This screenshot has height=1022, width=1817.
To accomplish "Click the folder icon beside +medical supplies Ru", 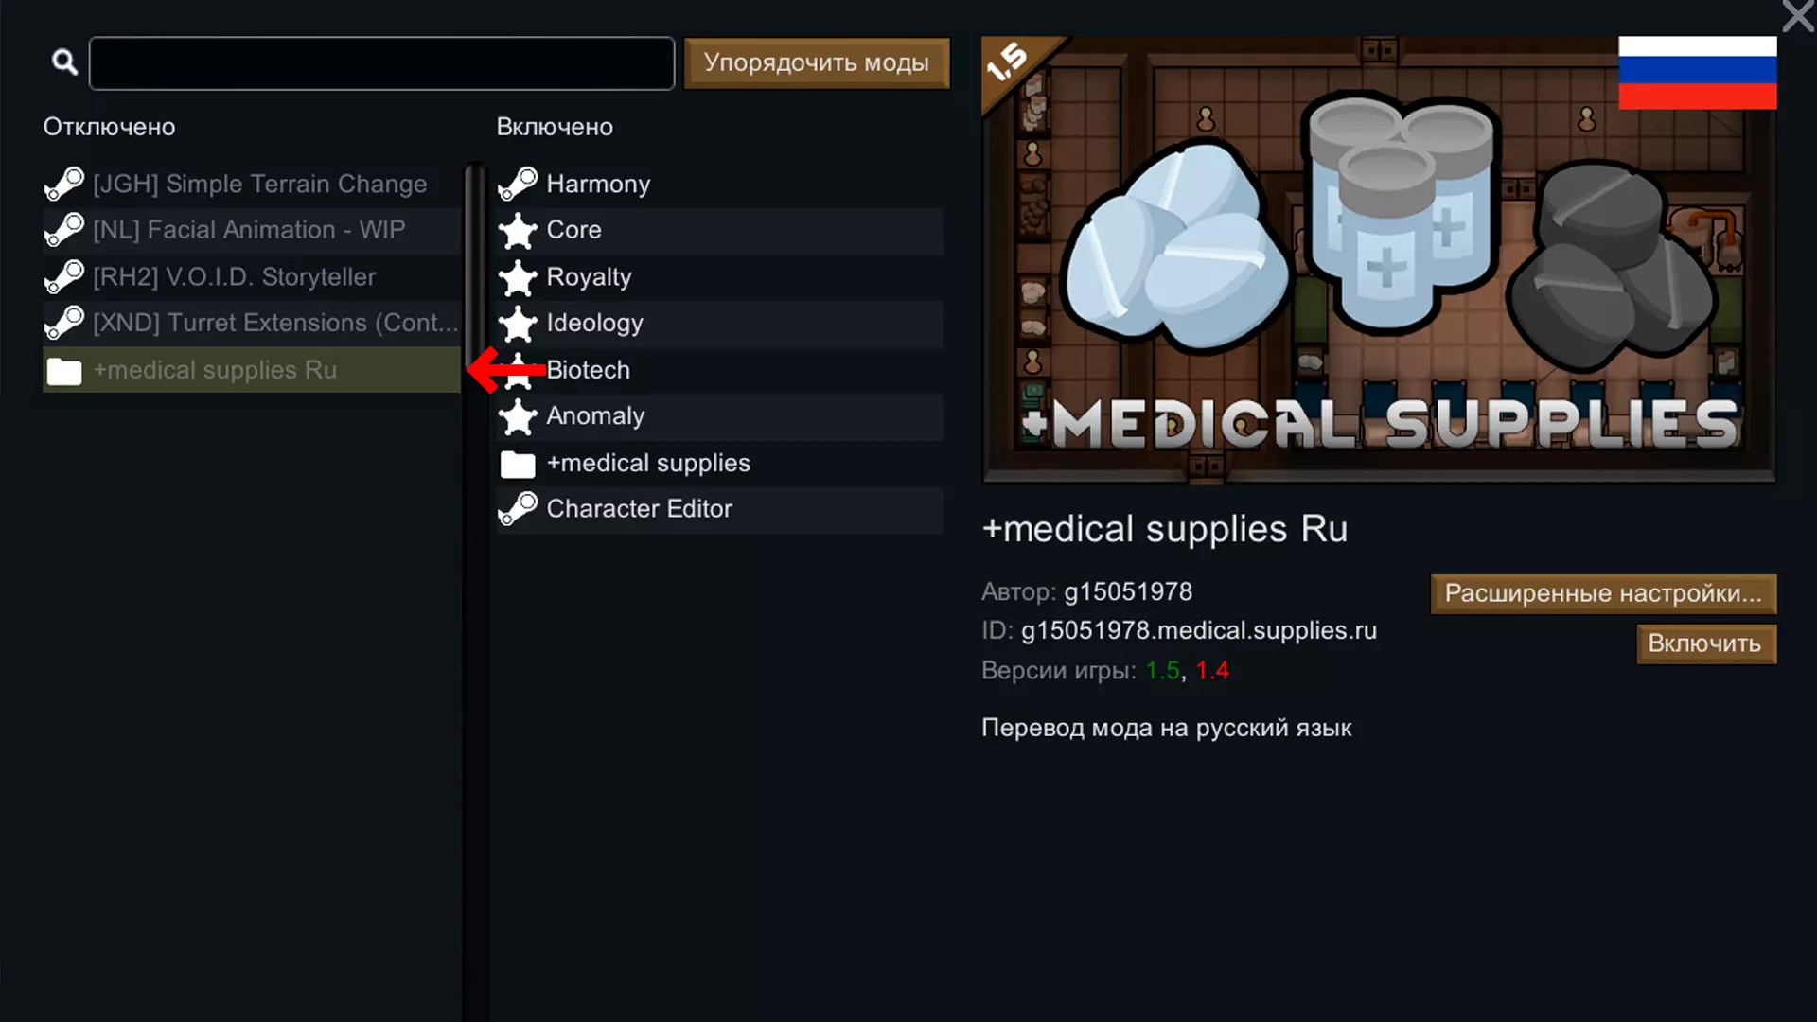I will [64, 371].
